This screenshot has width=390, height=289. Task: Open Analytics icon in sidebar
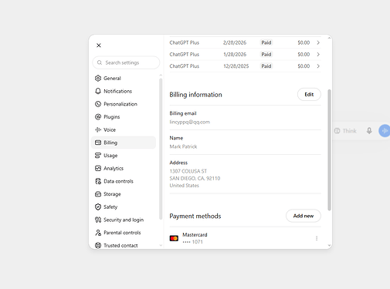coord(98,168)
